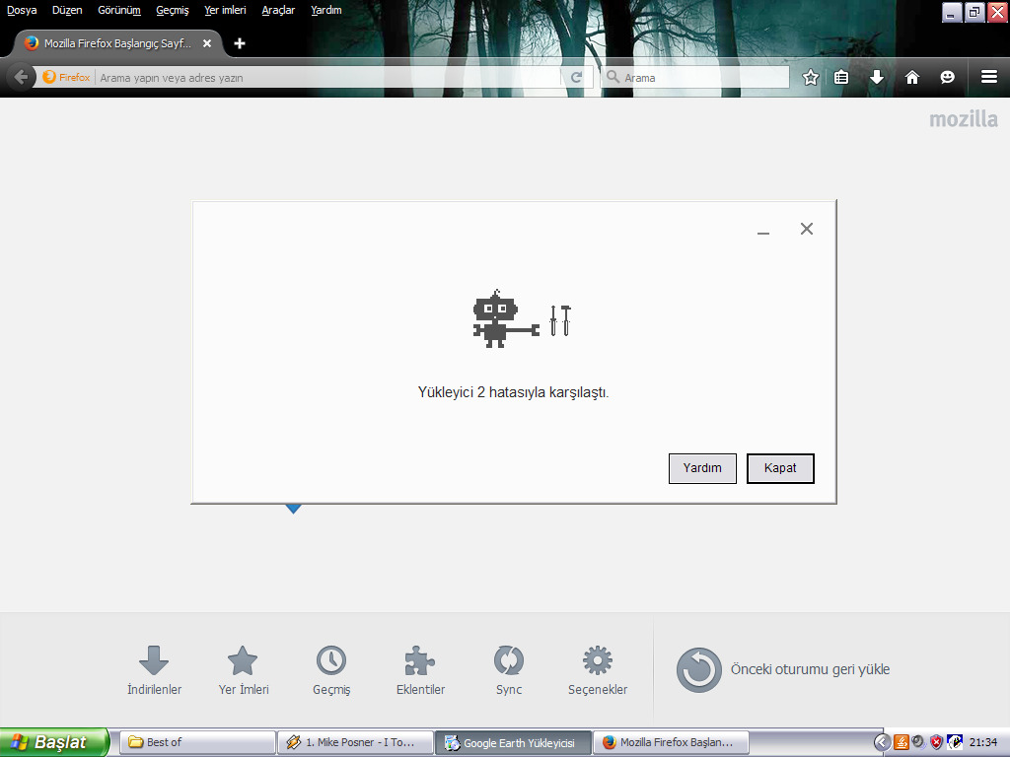1010x757 pixels.
Task: Open the Geçmiş menu in menu bar
Action: point(173,10)
